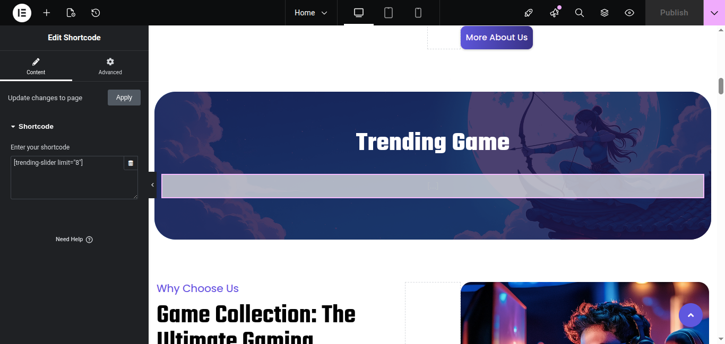Image resolution: width=725 pixels, height=344 pixels.
Task: Select the Content tab
Action: click(x=36, y=66)
